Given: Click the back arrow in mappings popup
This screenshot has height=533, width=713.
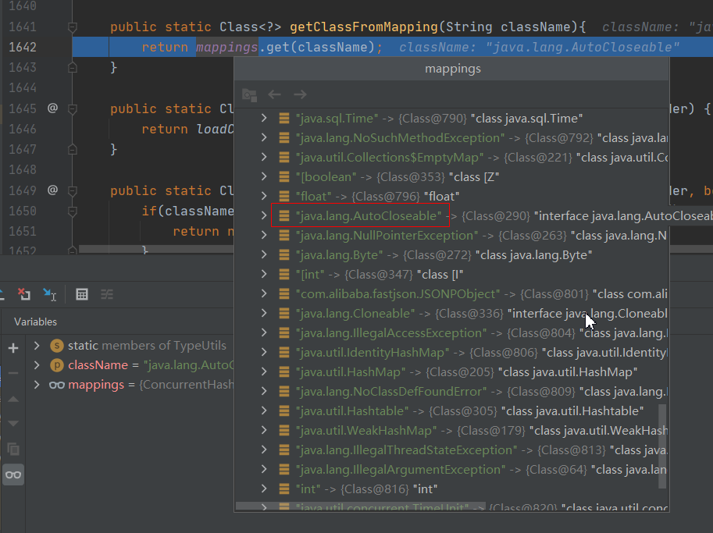Looking at the screenshot, I should pos(274,94).
